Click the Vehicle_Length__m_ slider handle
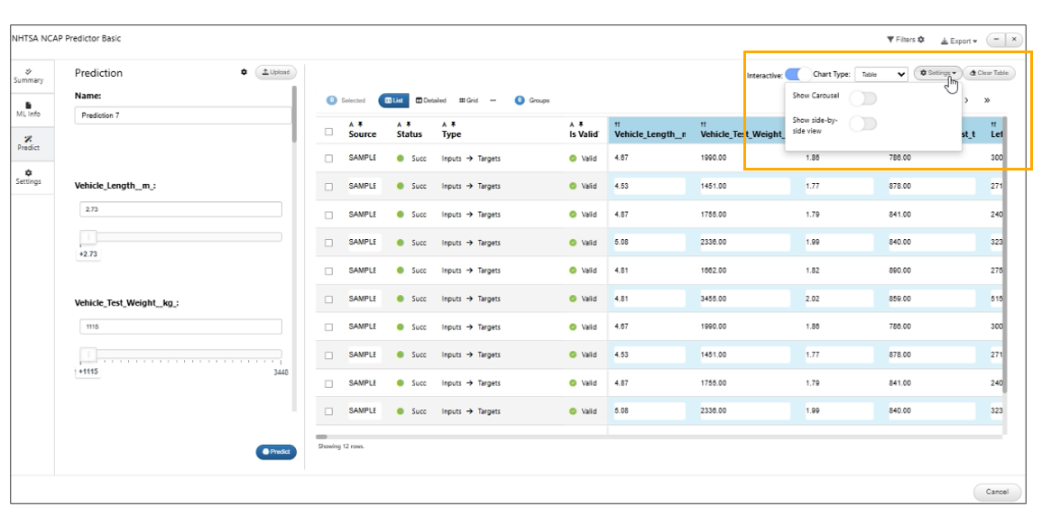Viewport: 1051px width, 516px height. coord(88,237)
